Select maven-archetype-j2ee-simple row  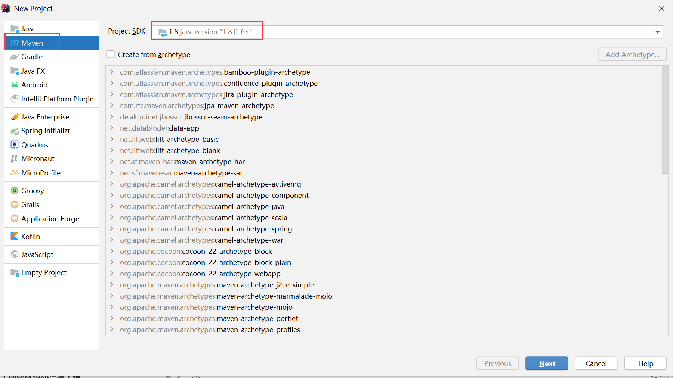(384, 285)
